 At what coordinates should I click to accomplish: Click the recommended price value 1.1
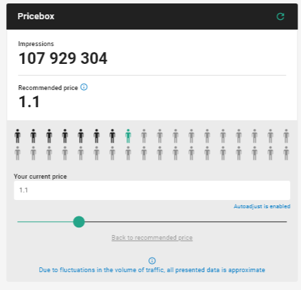pyautogui.click(x=29, y=102)
